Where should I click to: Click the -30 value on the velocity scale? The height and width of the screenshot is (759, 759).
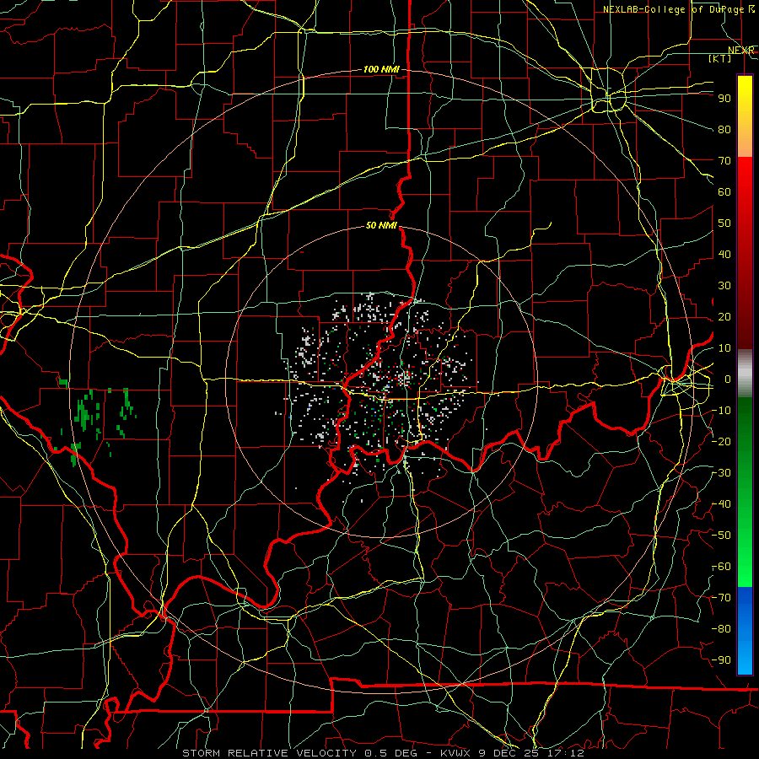click(722, 473)
